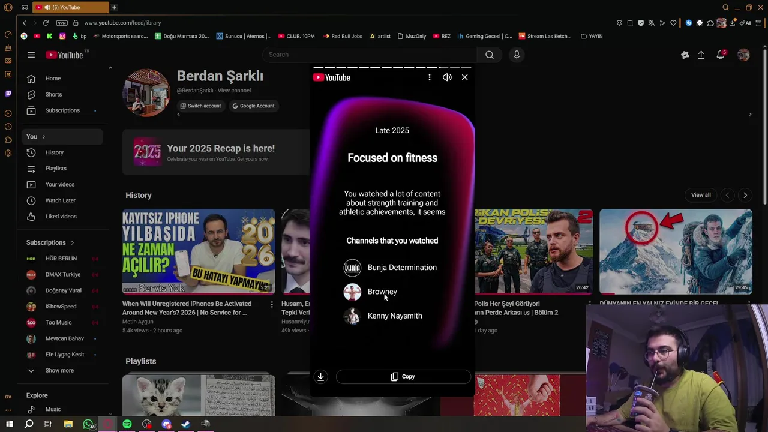The image size is (768, 432).
Task: Open Too Music subscription
Action: point(63,322)
